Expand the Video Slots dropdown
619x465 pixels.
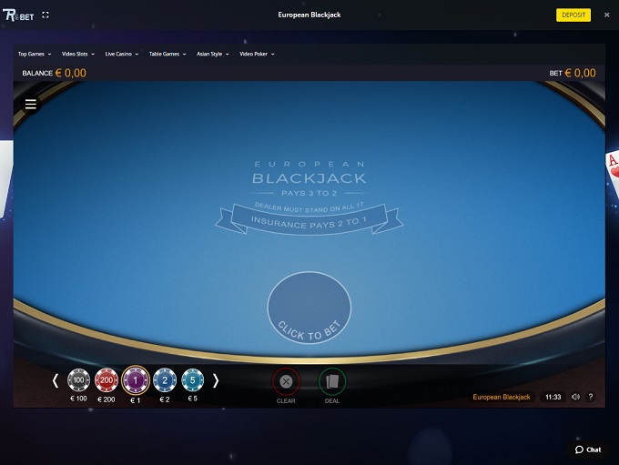tap(78, 54)
